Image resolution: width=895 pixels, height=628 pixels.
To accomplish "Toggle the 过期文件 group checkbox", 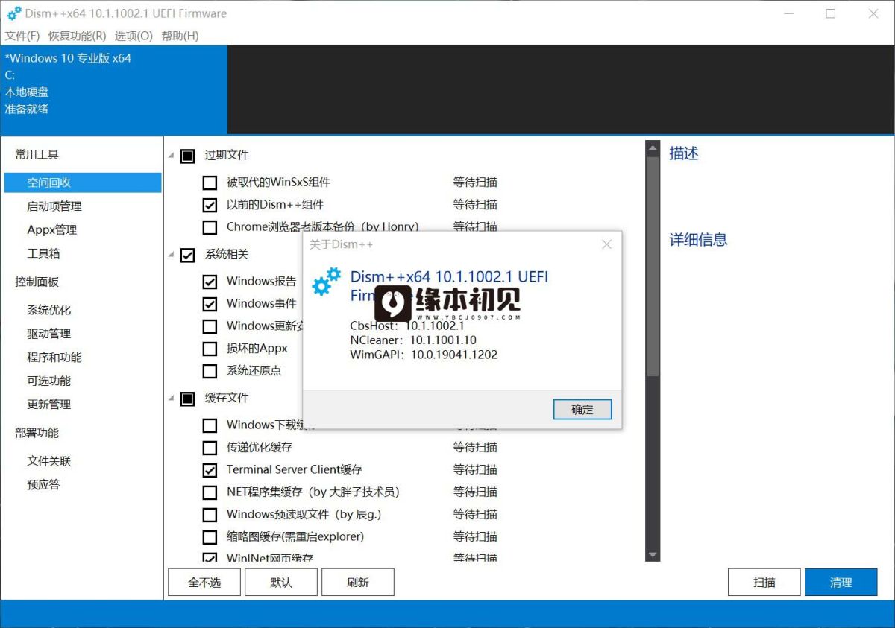I will click(x=187, y=156).
